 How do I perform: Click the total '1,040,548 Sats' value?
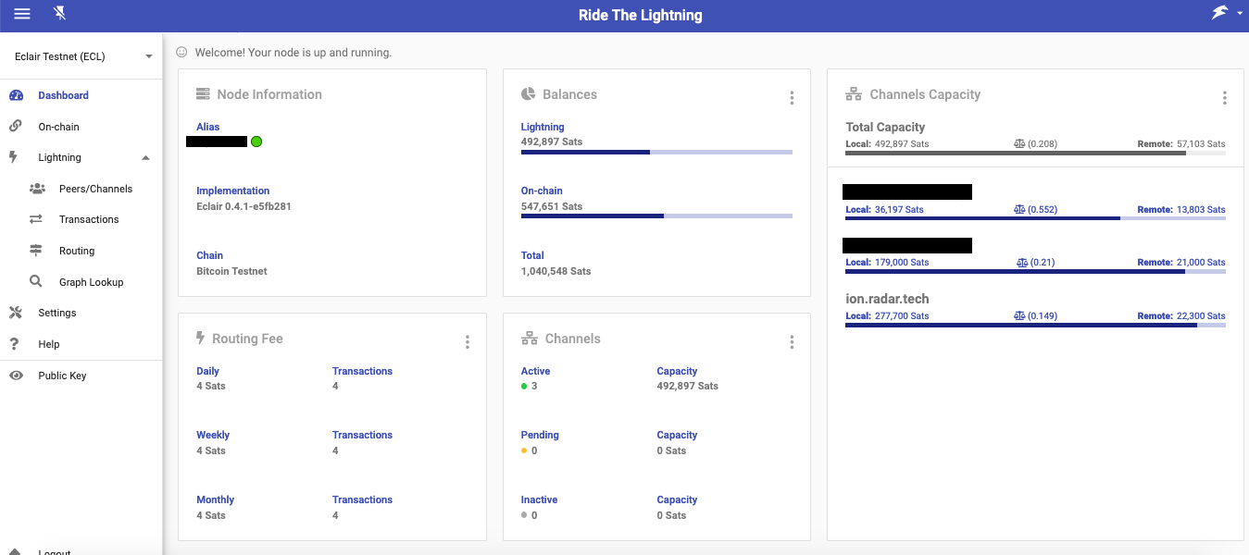(556, 271)
